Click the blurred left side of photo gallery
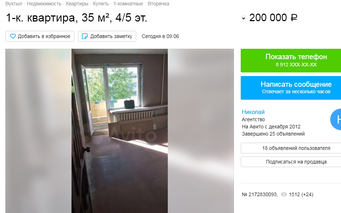The height and width of the screenshot is (213, 341). click(38, 131)
